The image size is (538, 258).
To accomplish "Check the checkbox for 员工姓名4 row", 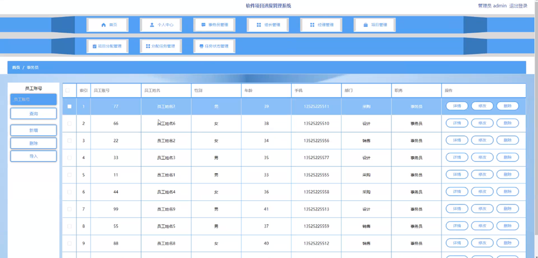I will (69, 192).
